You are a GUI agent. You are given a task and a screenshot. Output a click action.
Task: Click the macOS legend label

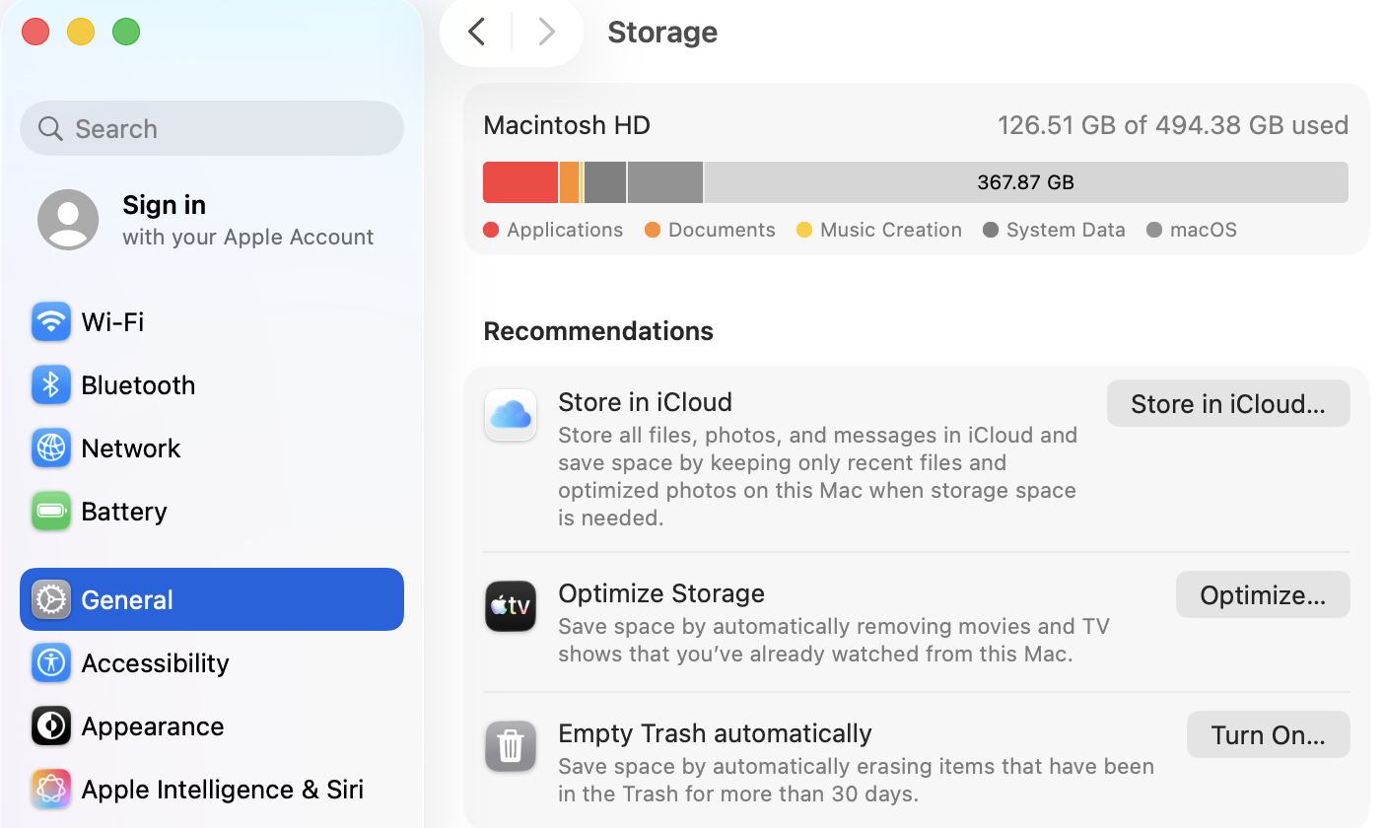(1204, 230)
